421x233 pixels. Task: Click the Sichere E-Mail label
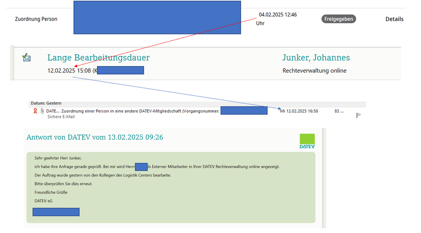pos(61,117)
